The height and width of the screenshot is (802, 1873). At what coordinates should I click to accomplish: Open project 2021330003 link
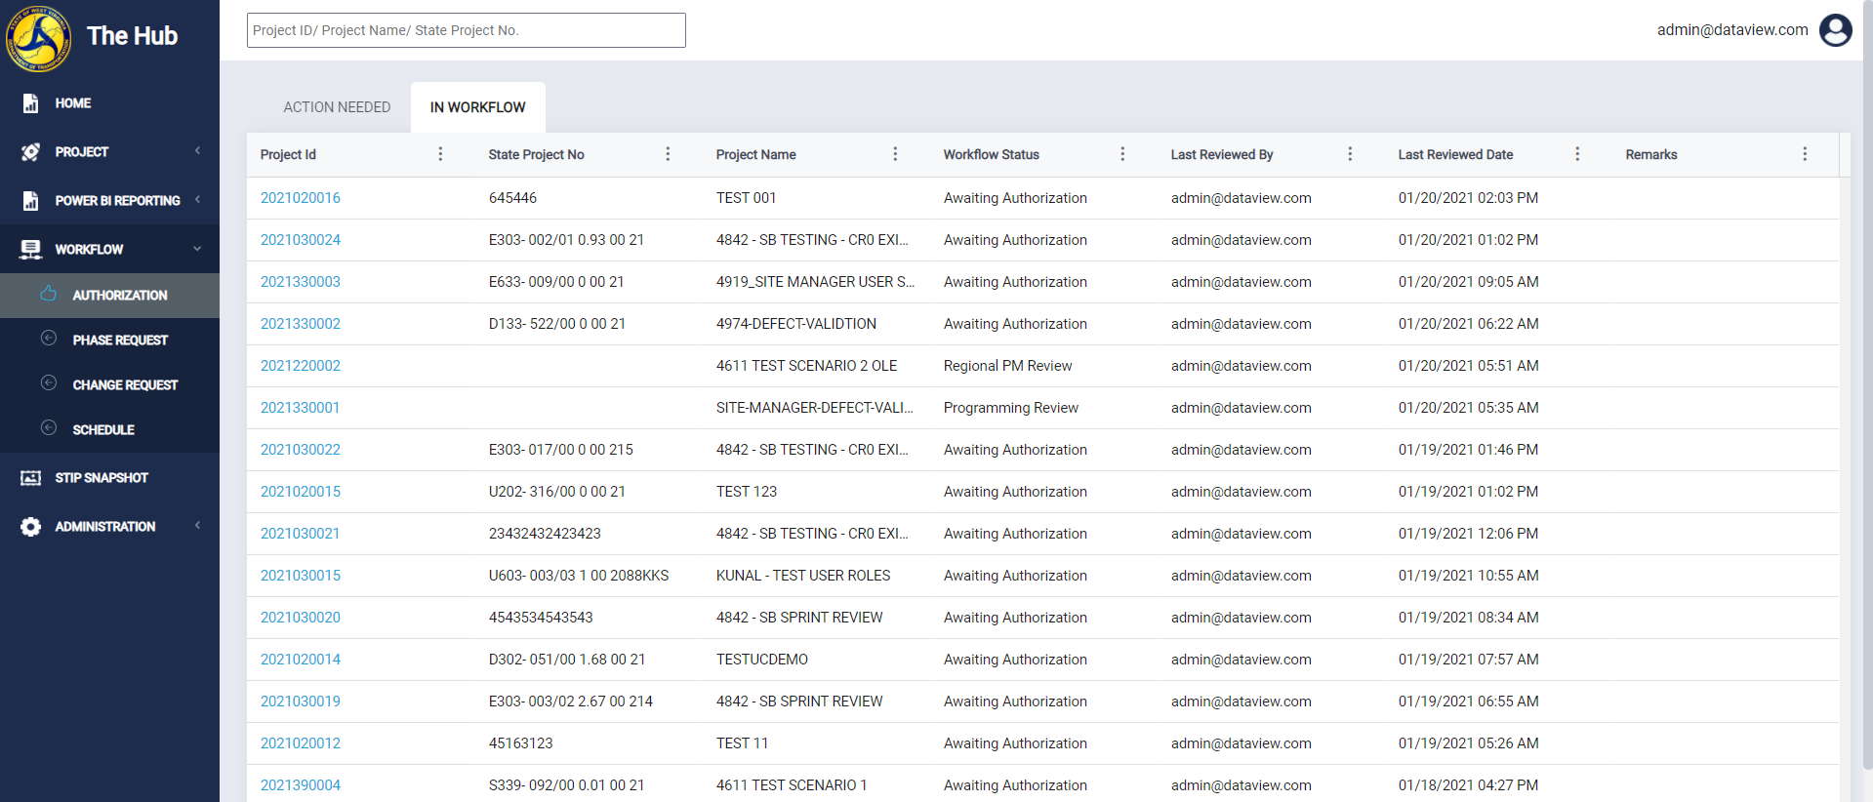301,282
